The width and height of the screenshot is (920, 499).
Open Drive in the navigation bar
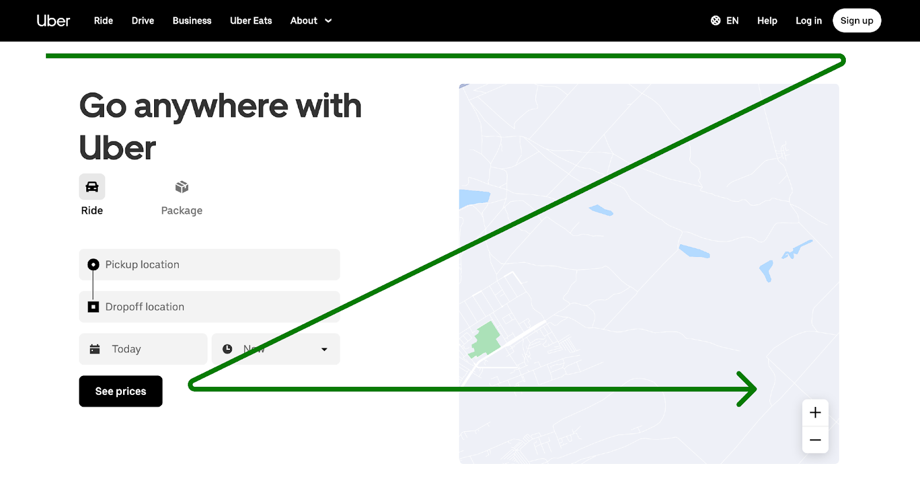[x=143, y=21]
